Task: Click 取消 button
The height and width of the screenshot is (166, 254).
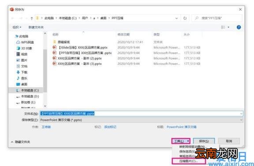Action: click(229, 141)
